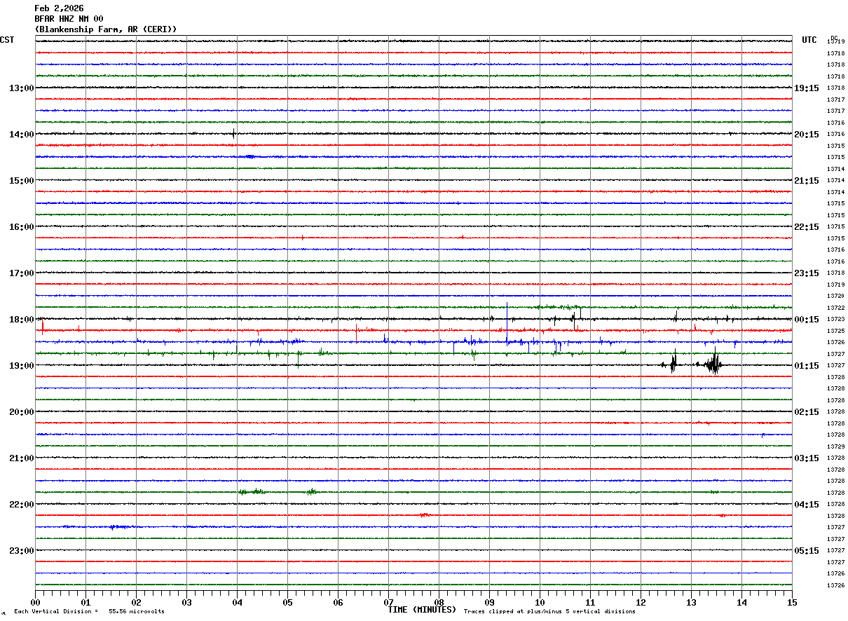Click minute tick label 09 on time axis
This screenshot has height=621, width=848.
click(x=489, y=602)
